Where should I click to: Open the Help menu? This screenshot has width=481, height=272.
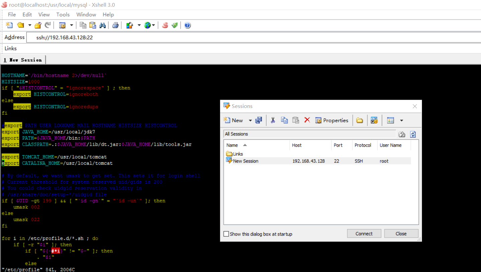(x=108, y=14)
